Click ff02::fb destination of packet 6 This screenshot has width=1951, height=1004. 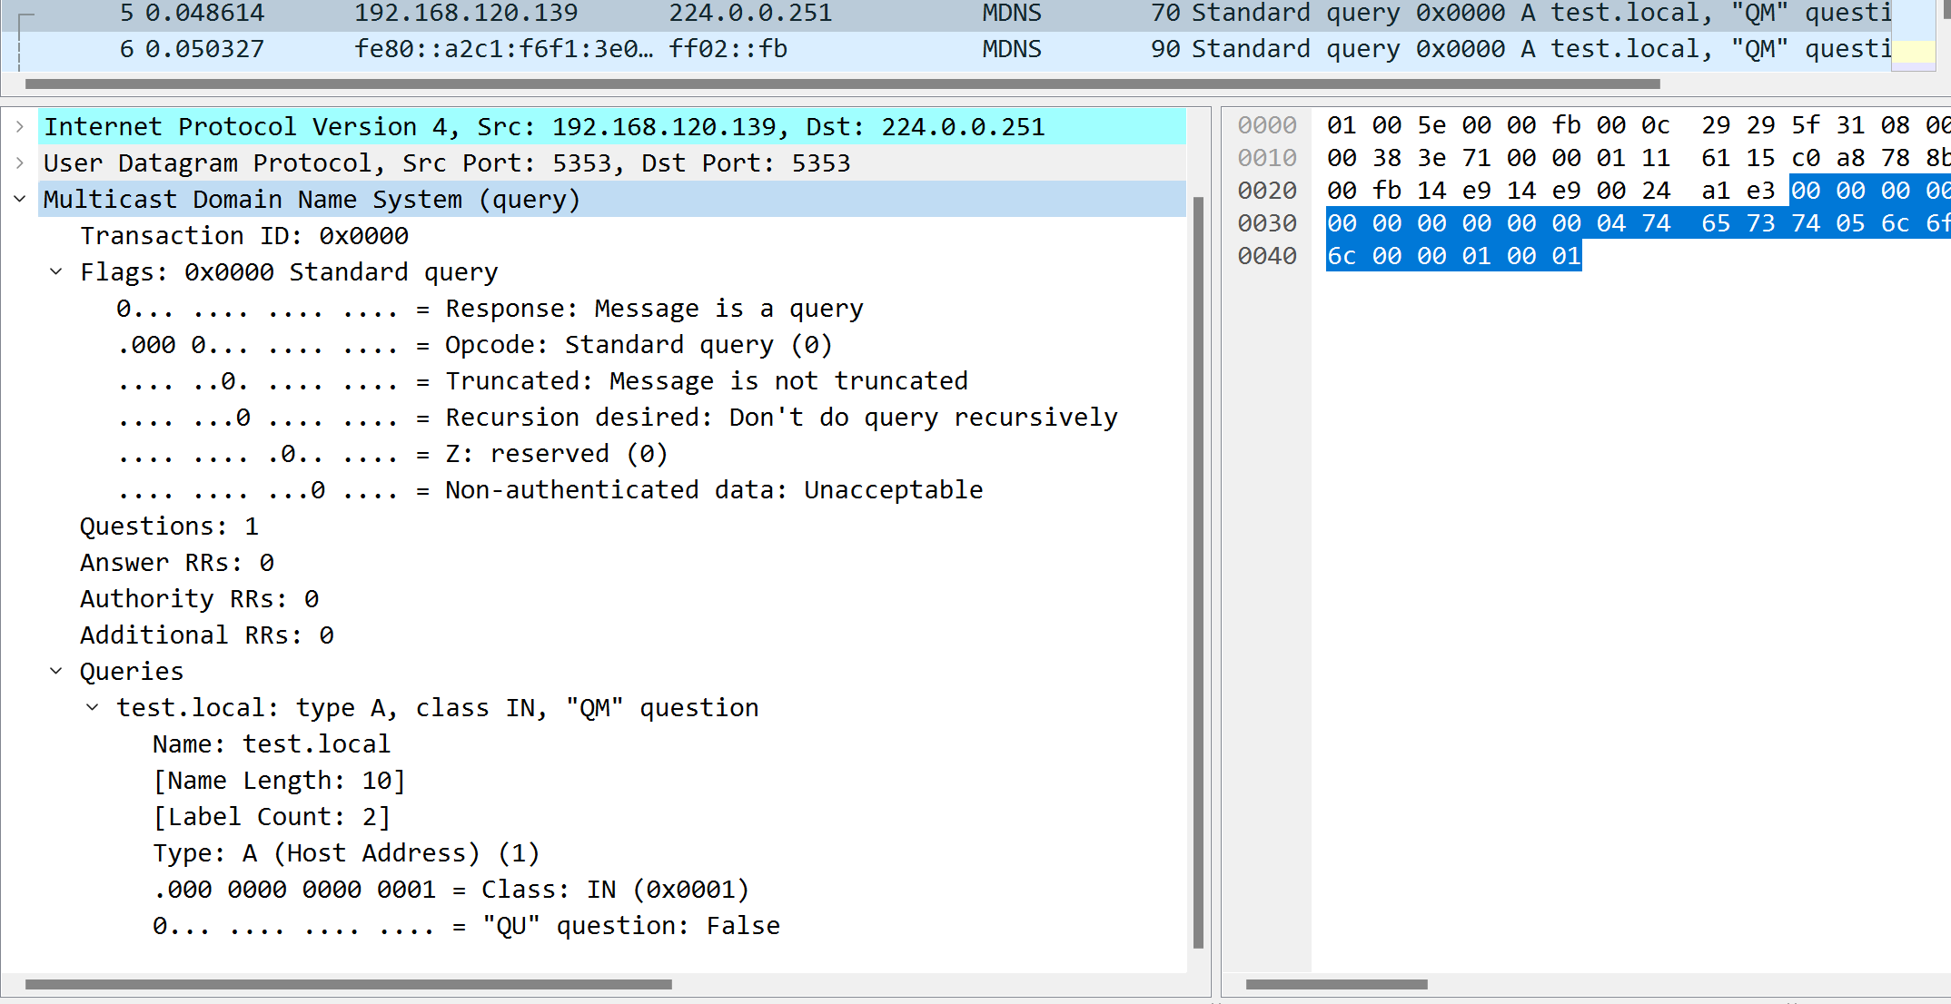click(x=728, y=49)
